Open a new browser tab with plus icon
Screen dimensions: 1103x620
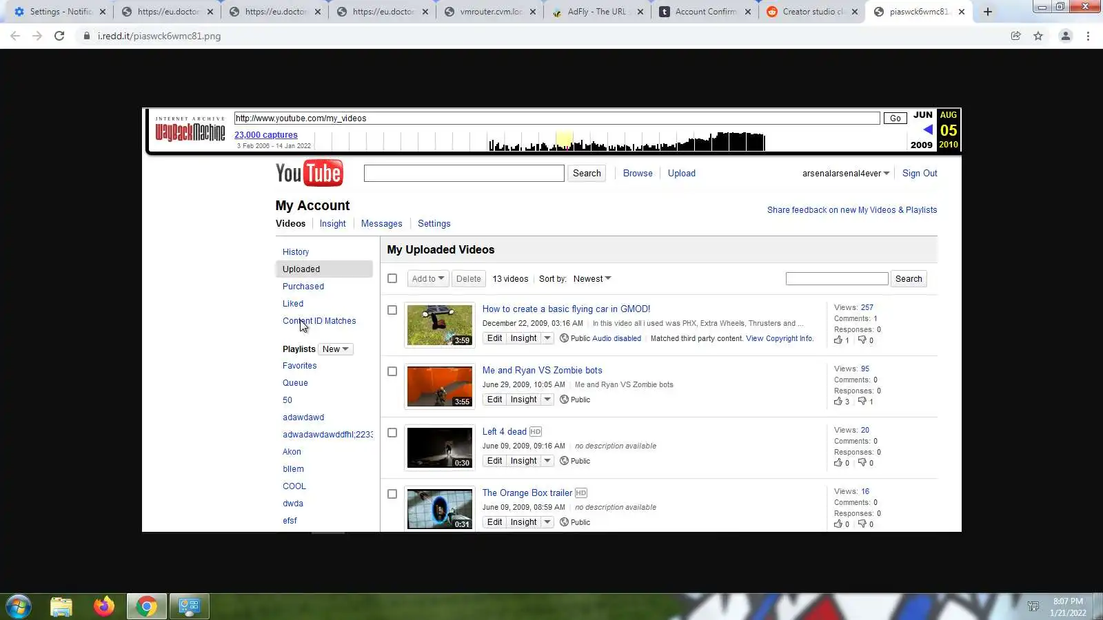point(988,12)
